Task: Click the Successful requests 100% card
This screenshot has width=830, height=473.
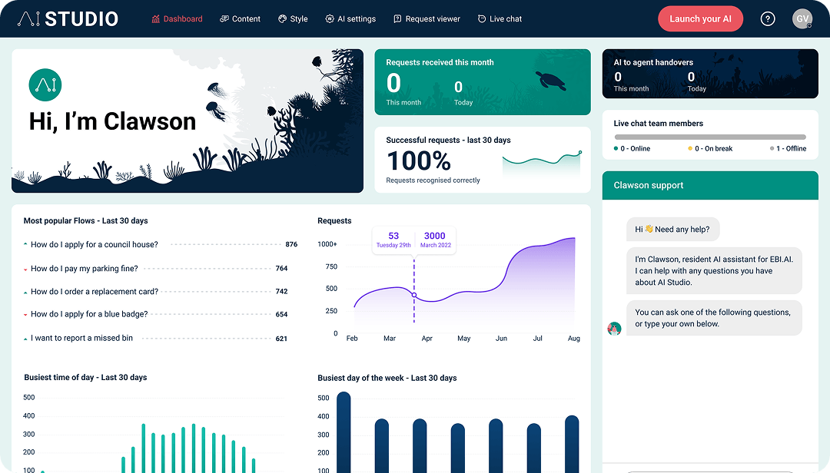Action: tap(482, 160)
